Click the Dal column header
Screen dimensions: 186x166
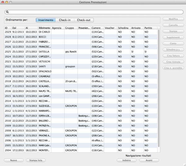tap(18, 28)
